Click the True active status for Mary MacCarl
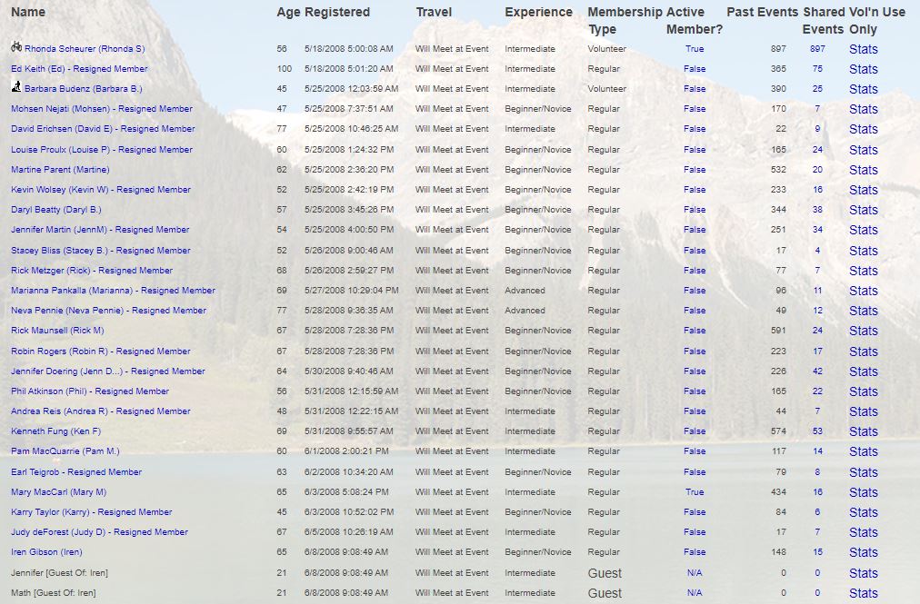The image size is (920, 604). tap(695, 492)
